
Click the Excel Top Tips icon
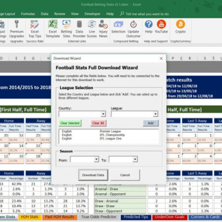[x=35, y=25]
